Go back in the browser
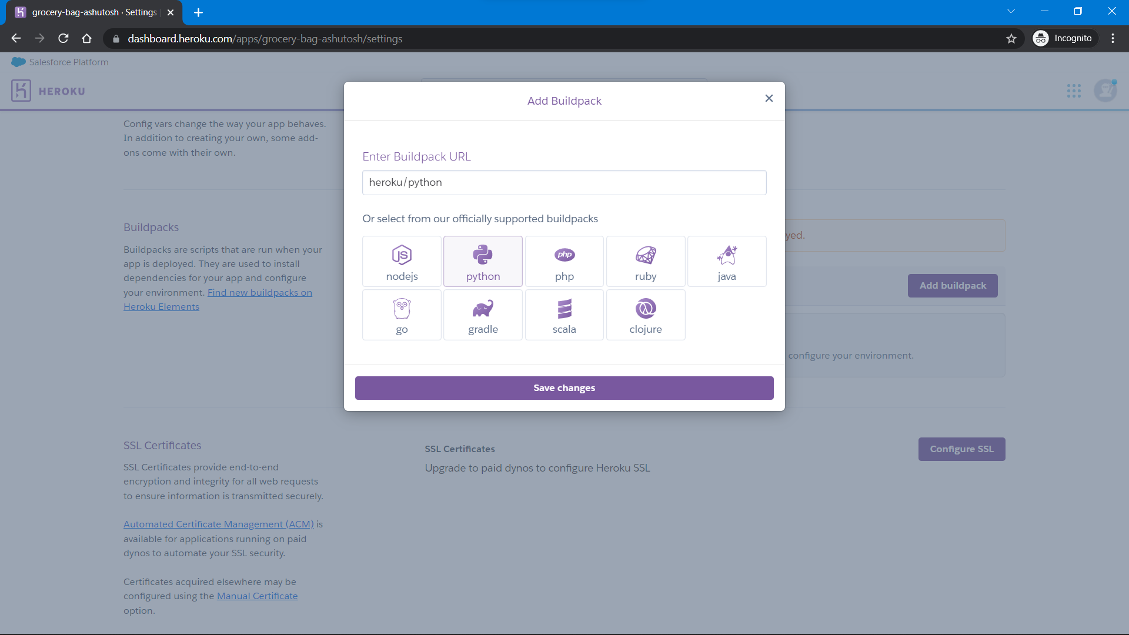1129x635 pixels. tap(16, 38)
